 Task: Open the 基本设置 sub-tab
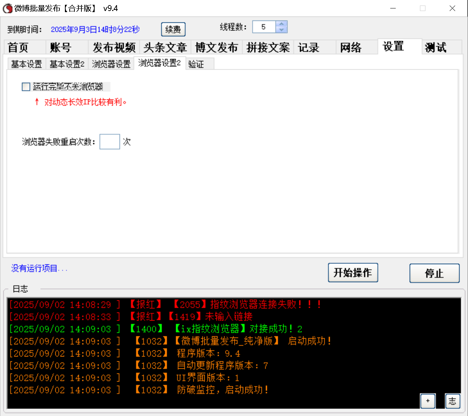pos(26,63)
